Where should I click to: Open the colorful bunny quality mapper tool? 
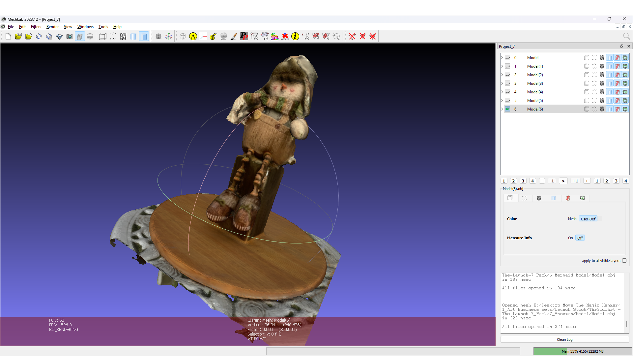coord(274,36)
